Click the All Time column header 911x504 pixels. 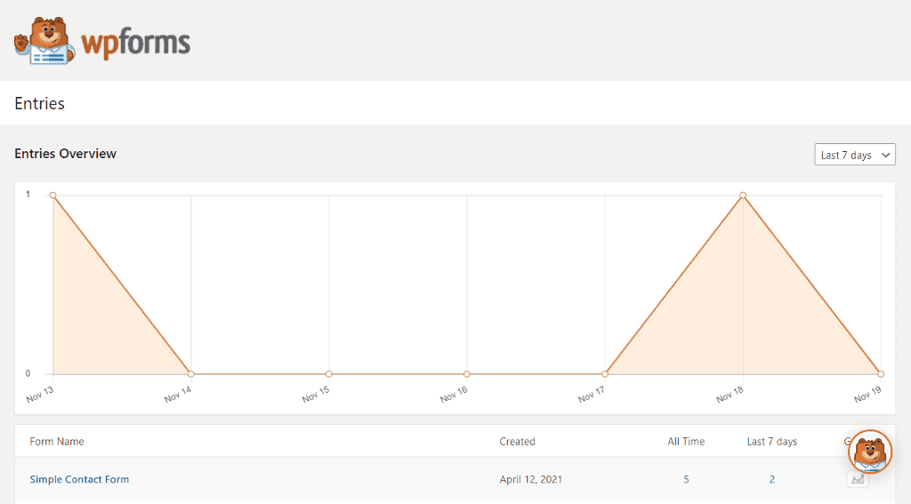[686, 441]
